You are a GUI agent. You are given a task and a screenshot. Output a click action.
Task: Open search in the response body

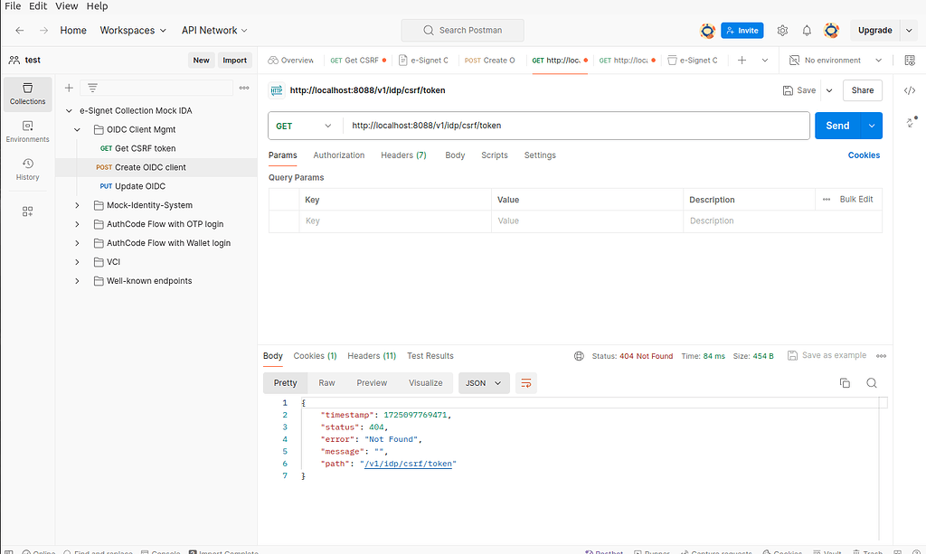(x=871, y=383)
